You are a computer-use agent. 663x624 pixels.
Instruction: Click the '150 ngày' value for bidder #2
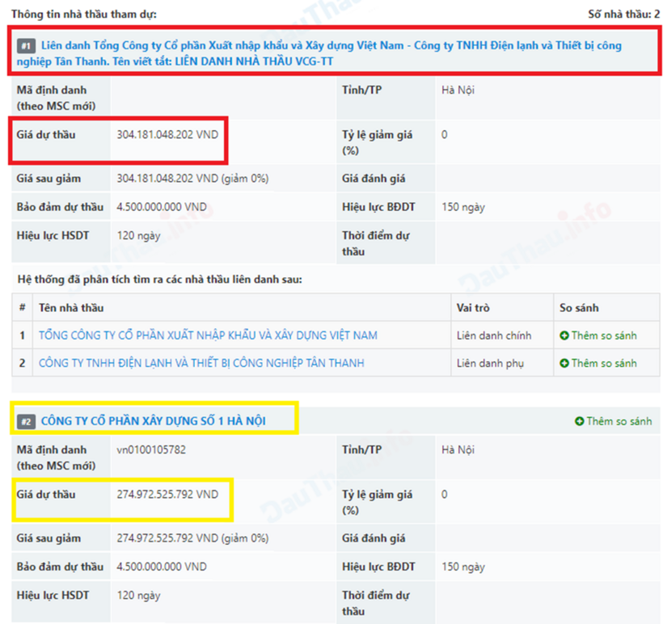[x=463, y=567]
